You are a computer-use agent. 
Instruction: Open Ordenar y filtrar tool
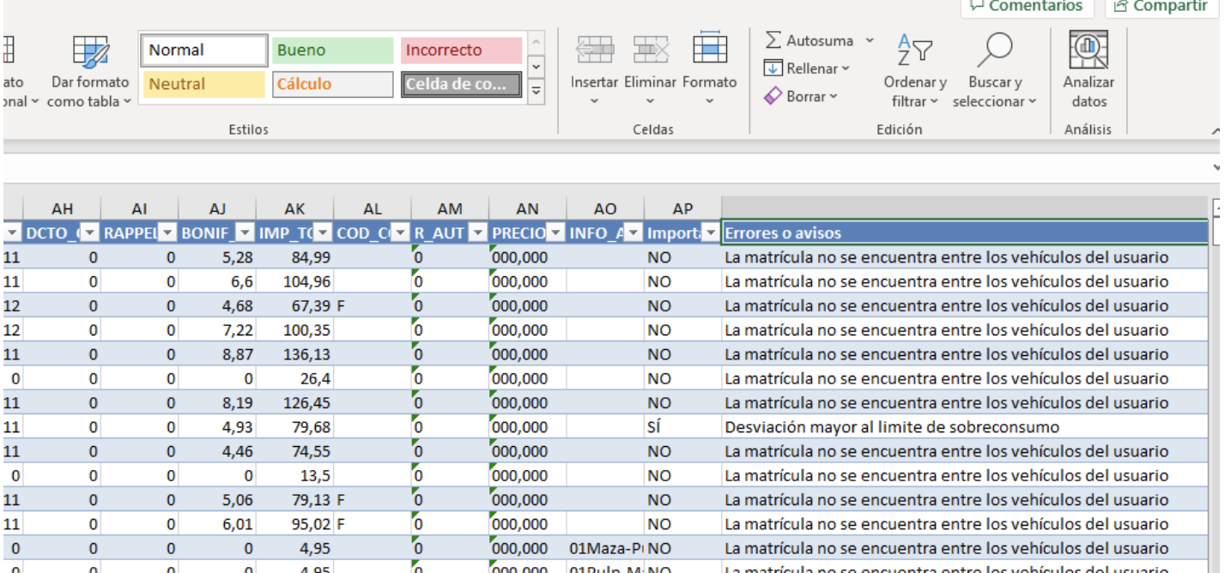[914, 51]
